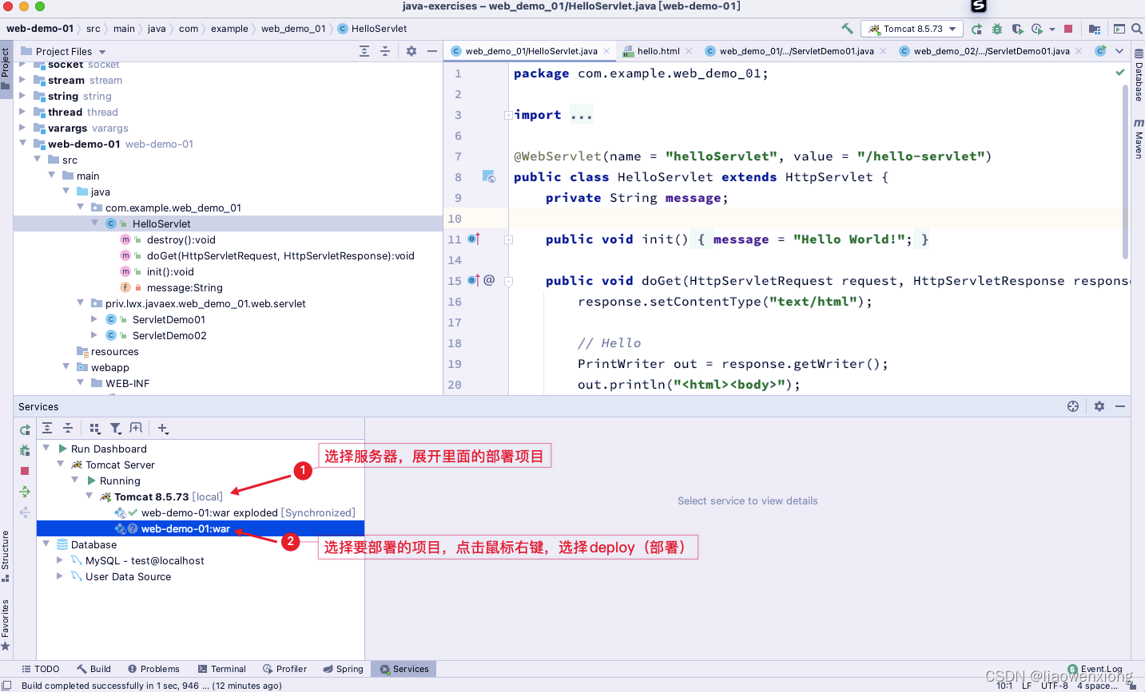Click the Collapse All icon in the Project panel
The width and height of the screenshot is (1145, 692).
click(x=385, y=51)
